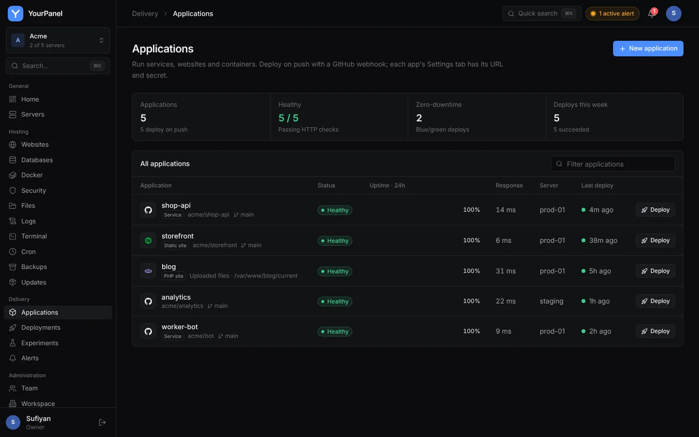This screenshot has width=699, height=437.
Task: Click the Security shield icon
Action: 13,191
